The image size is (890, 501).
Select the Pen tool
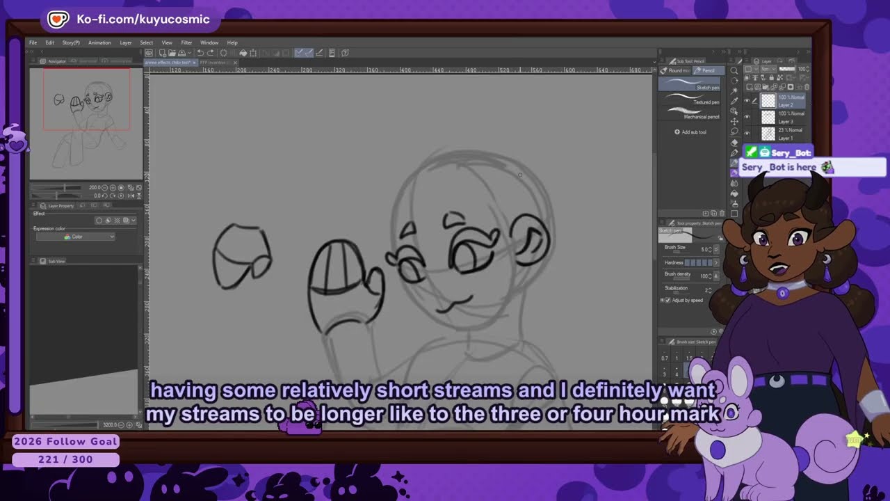734,152
